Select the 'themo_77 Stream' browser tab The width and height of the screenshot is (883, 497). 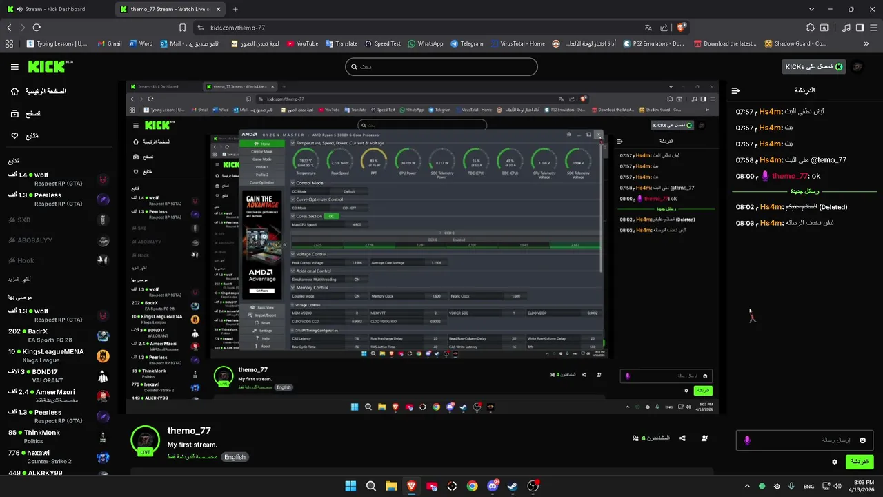pyautogui.click(x=170, y=9)
